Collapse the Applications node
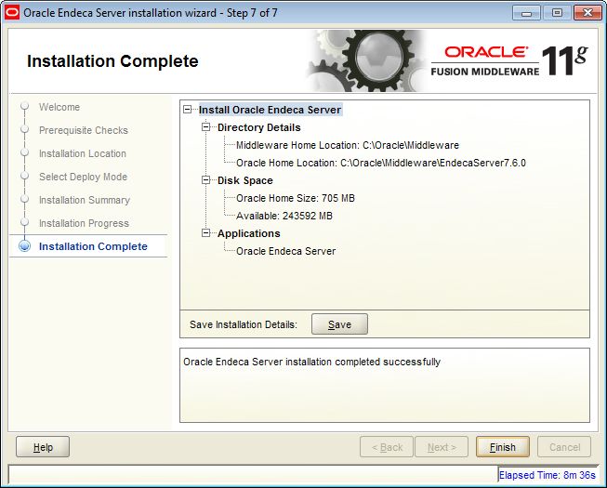The width and height of the screenshot is (607, 488). point(206,233)
